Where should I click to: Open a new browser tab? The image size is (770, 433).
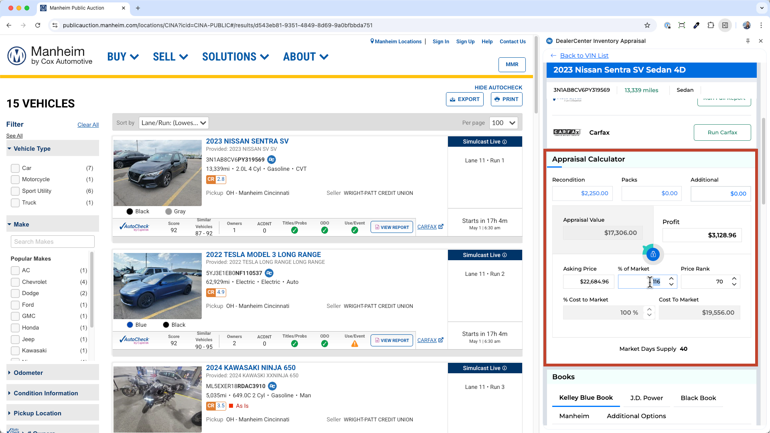coord(138,8)
